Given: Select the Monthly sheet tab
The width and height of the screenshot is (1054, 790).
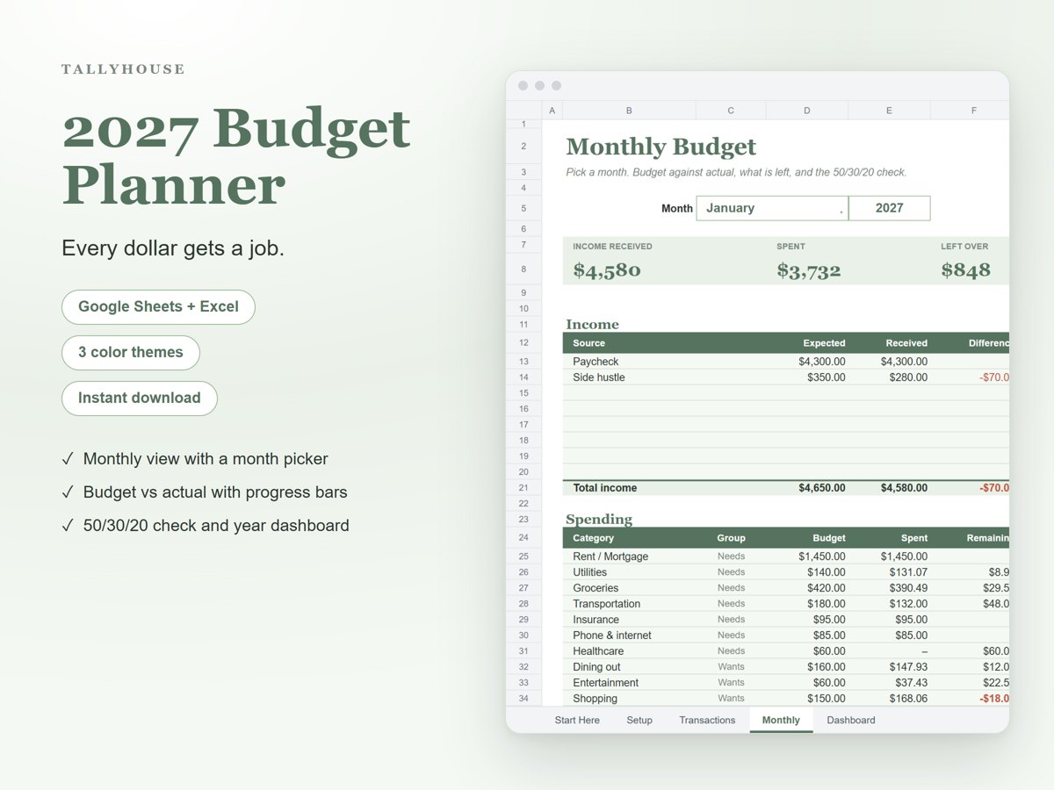Looking at the screenshot, I should [781, 720].
